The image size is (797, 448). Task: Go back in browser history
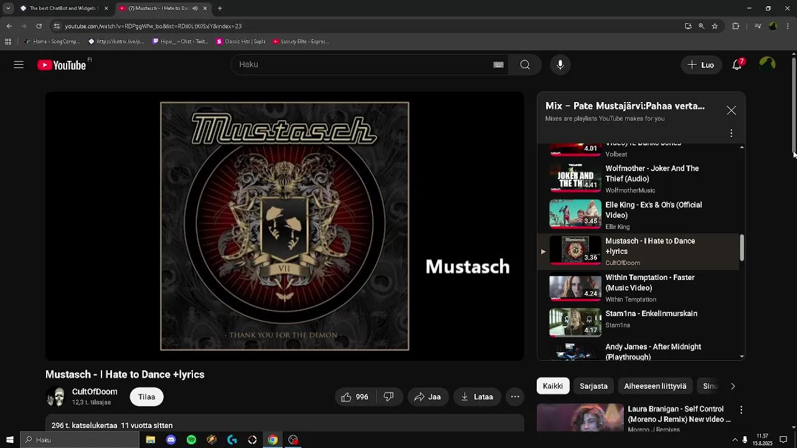[9, 26]
